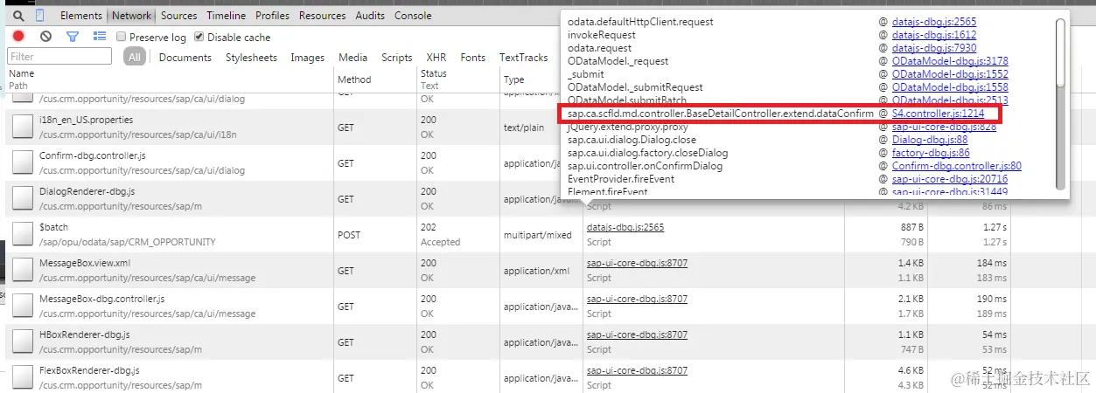Image resolution: width=1096 pixels, height=393 pixels.
Task: Show only XHR requests
Action: tap(436, 58)
